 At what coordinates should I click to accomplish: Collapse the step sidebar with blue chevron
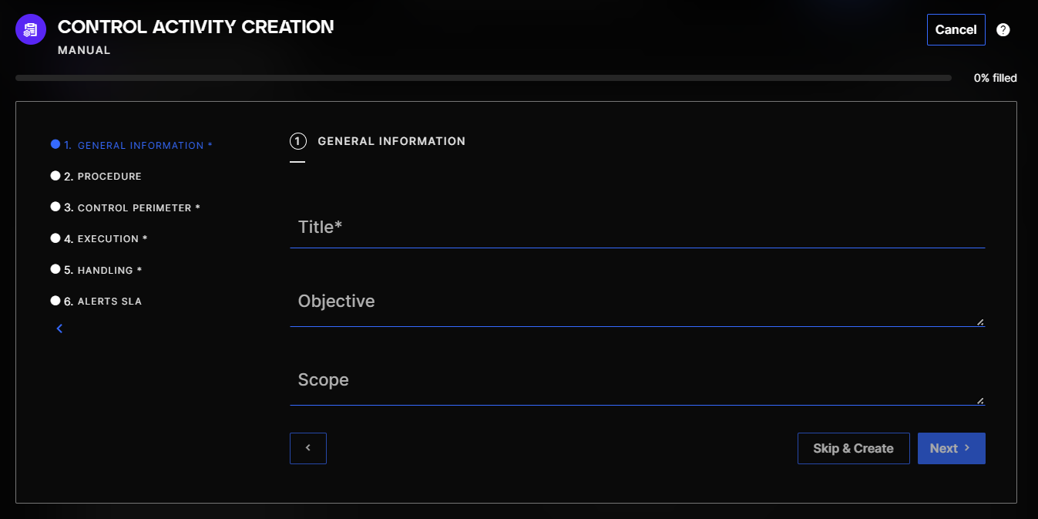pos(59,329)
